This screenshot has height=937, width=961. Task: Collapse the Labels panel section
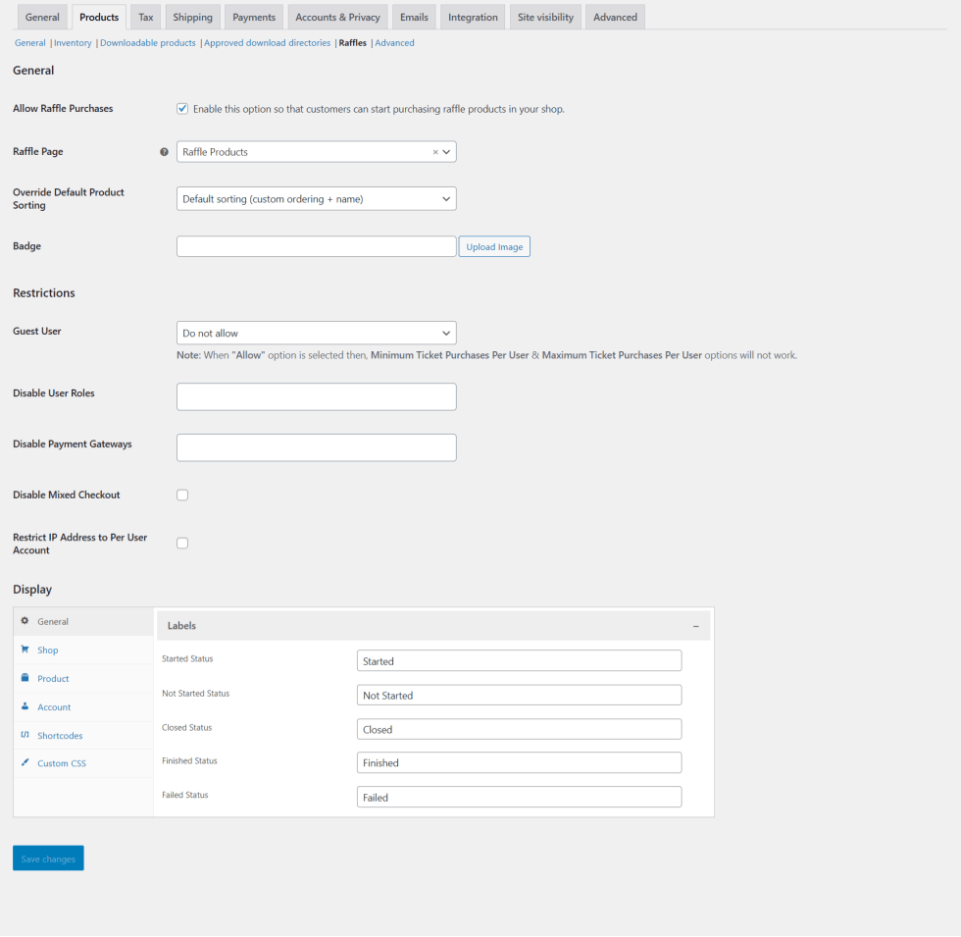pos(695,626)
